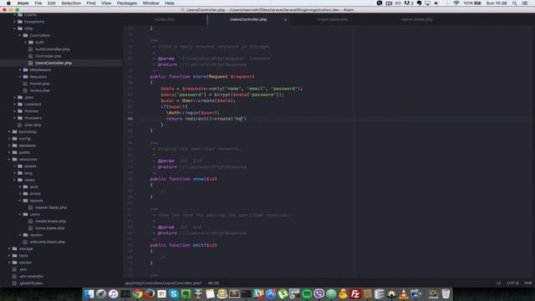Open Launchpad from the dock
This screenshot has width=535, height=301.
tap(101, 293)
